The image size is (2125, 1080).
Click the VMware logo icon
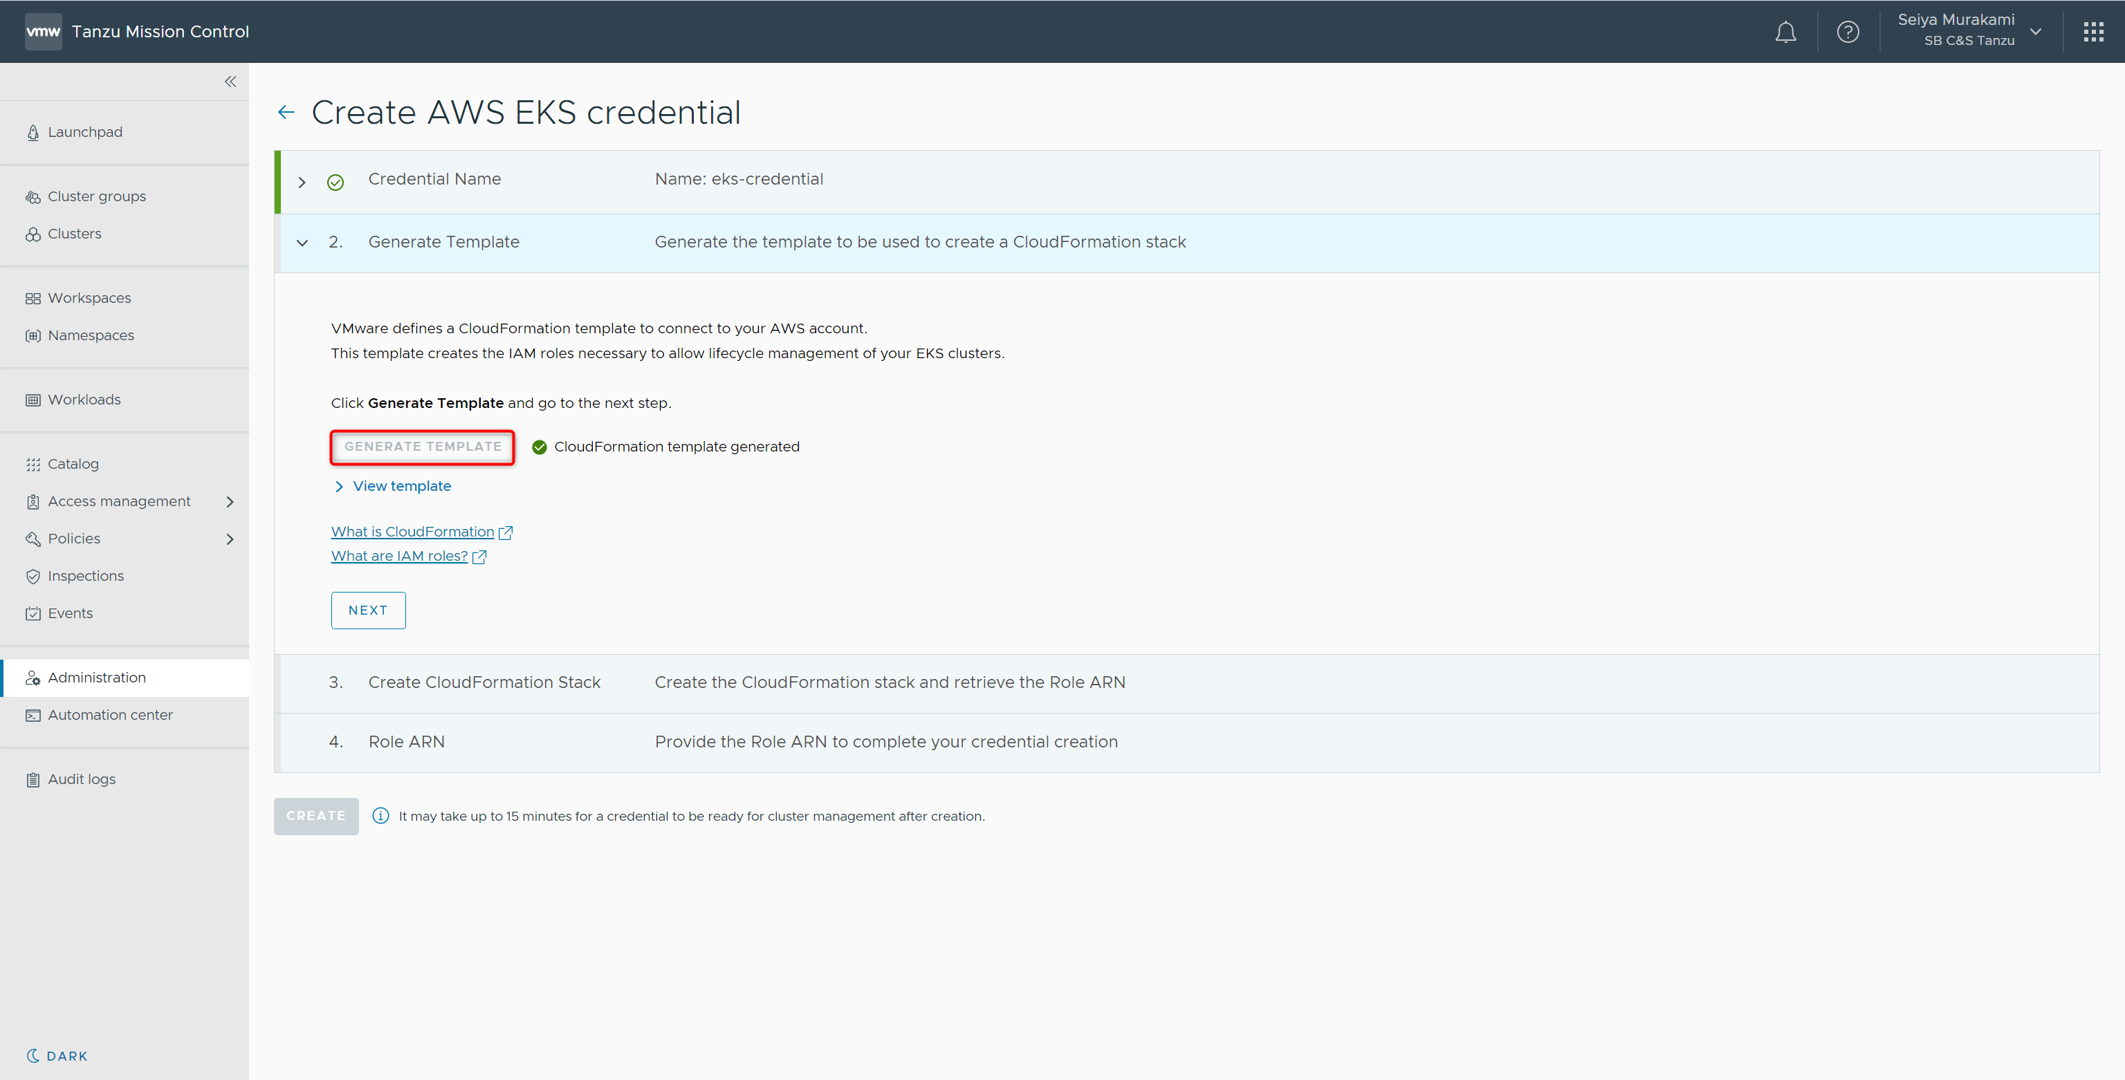coord(43,32)
